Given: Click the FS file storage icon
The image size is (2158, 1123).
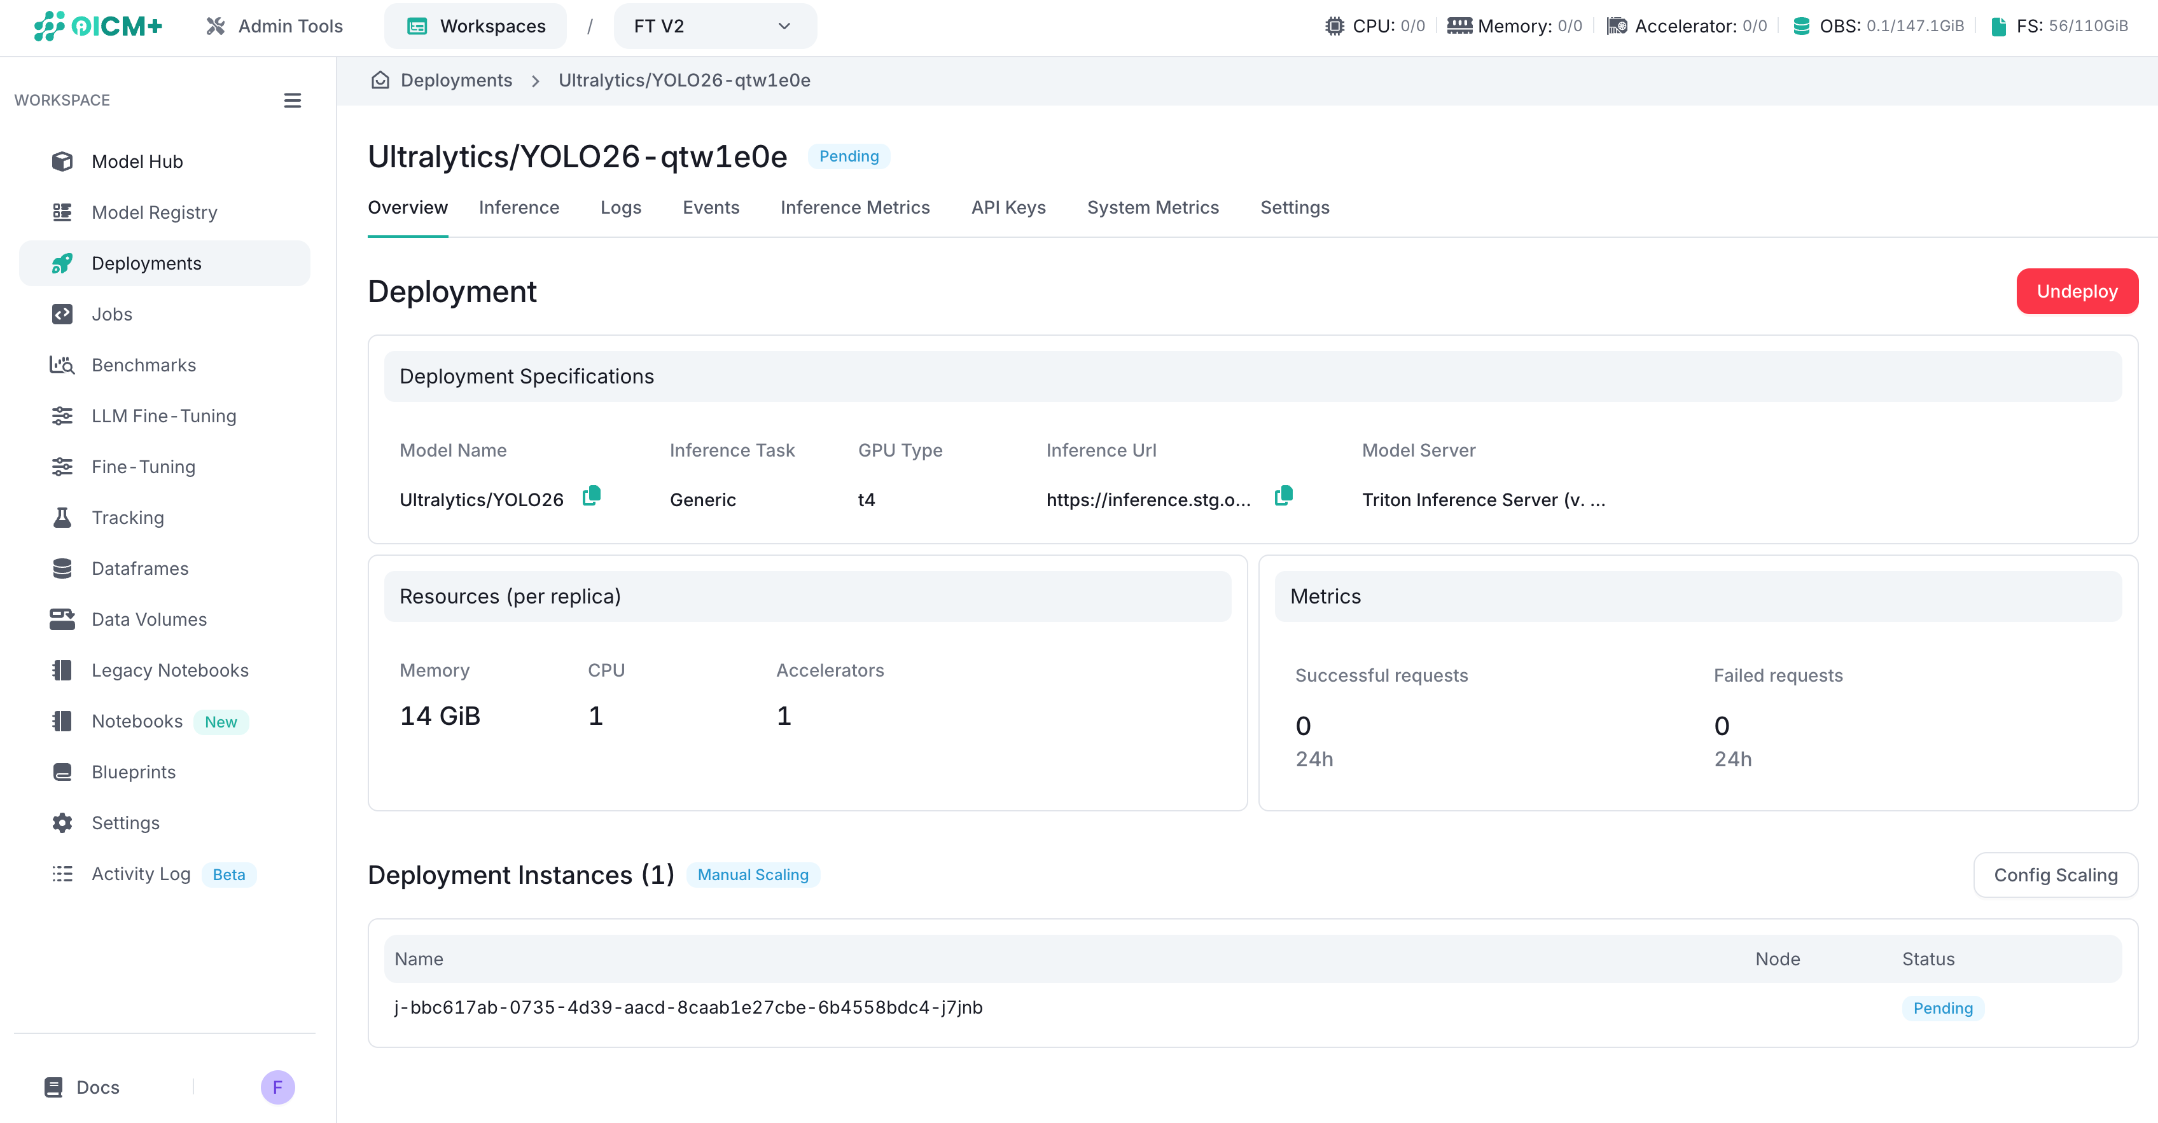Looking at the screenshot, I should [1998, 26].
